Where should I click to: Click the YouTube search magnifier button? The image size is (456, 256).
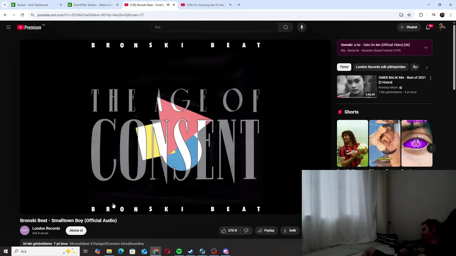286,27
